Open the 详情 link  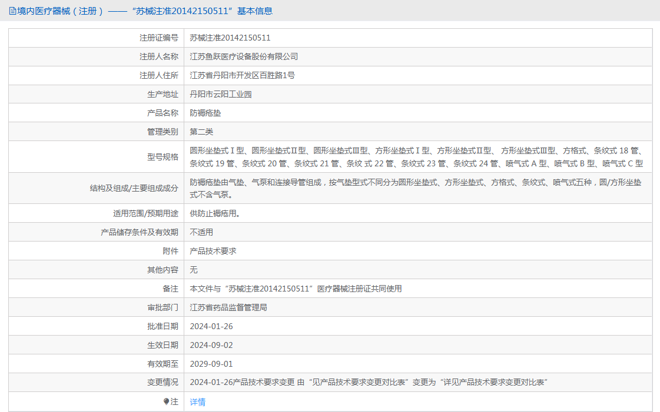[x=197, y=402]
